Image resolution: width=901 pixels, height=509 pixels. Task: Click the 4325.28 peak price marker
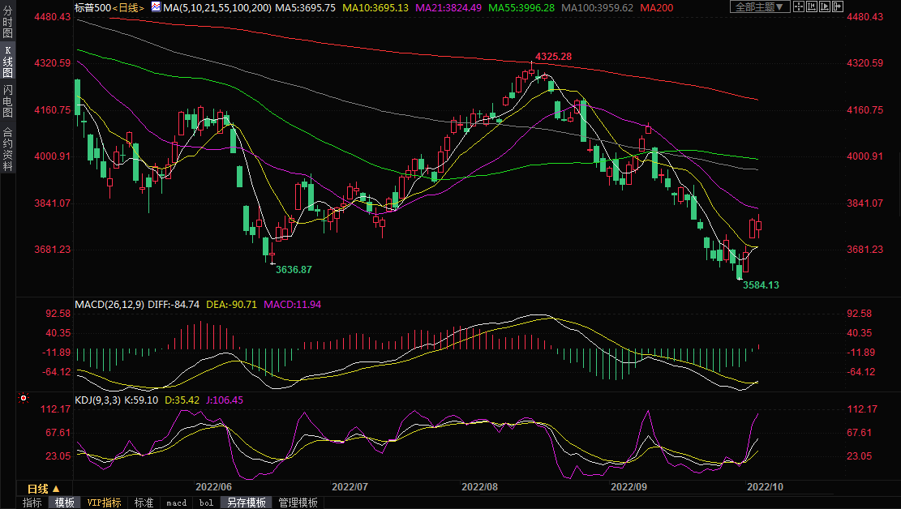pyautogui.click(x=553, y=57)
